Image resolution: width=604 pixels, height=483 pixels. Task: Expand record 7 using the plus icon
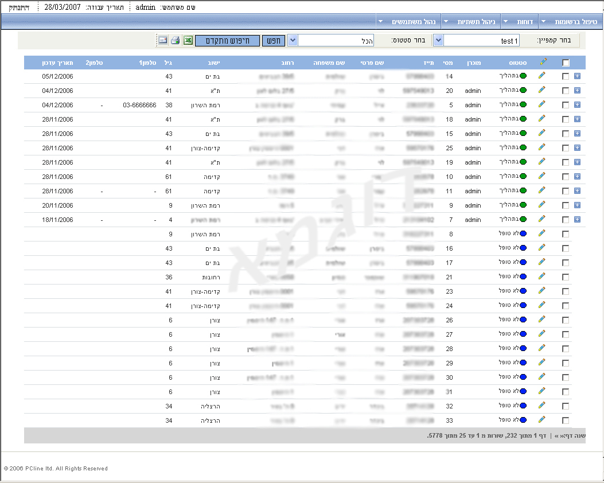click(x=577, y=219)
